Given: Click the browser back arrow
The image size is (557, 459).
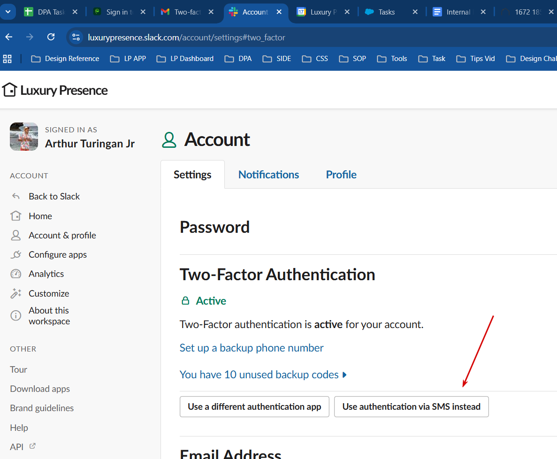Looking at the screenshot, I should [x=9, y=37].
